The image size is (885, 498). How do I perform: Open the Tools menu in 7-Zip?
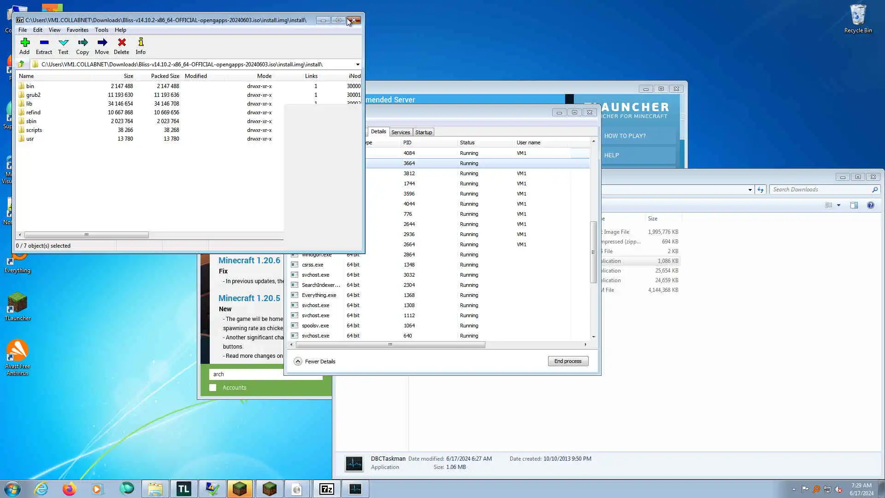point(101,30)
